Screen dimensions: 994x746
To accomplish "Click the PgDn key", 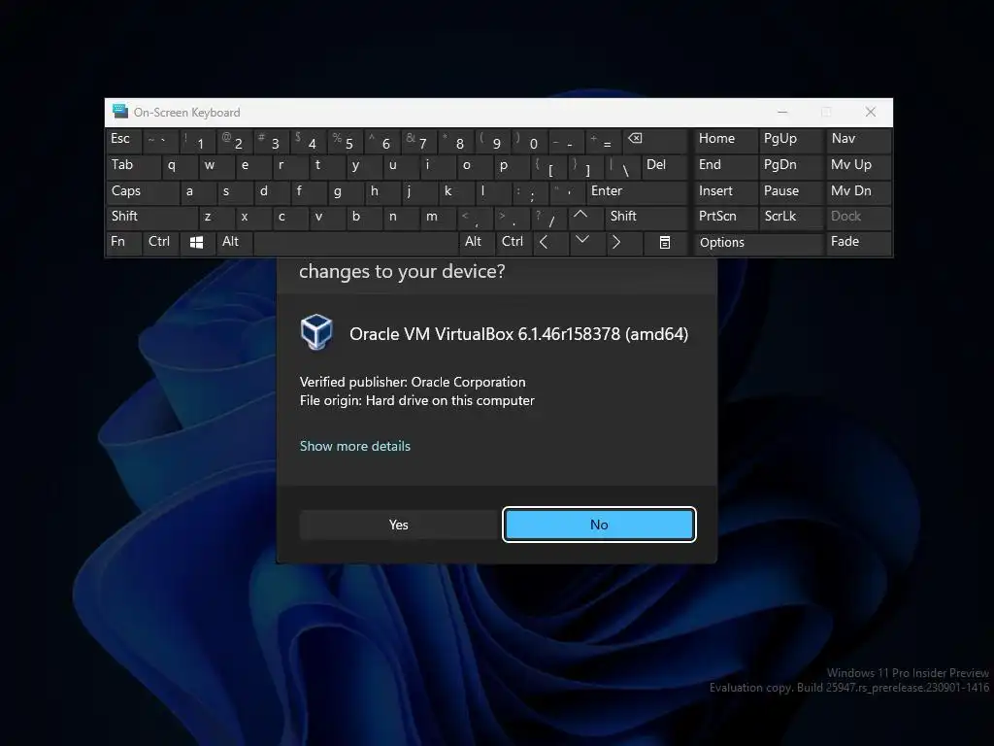I will [x=790, y=165].
